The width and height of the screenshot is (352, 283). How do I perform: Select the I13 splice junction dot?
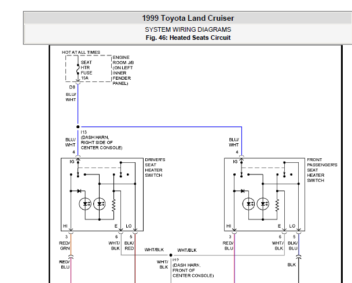(x=78, y=126)
